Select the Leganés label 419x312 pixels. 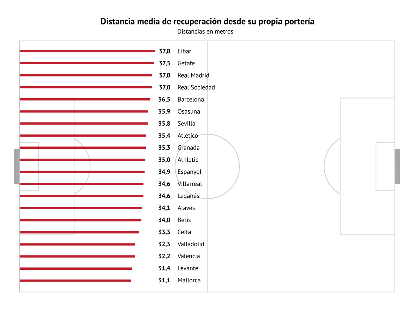pos(188,196)
